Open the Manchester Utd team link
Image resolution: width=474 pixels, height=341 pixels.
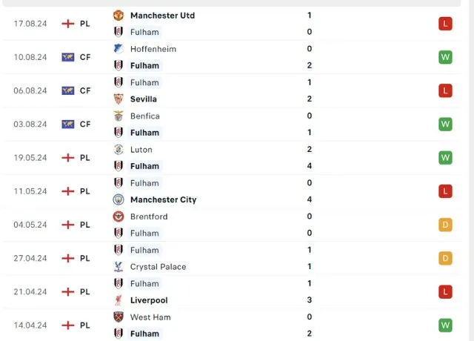162,16
